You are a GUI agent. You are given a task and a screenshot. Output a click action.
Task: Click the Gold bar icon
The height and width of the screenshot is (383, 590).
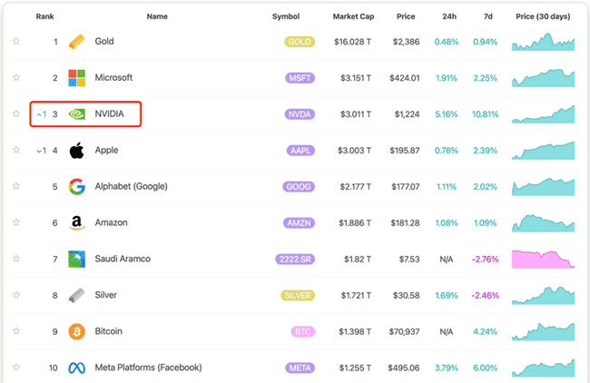point(77,42)
